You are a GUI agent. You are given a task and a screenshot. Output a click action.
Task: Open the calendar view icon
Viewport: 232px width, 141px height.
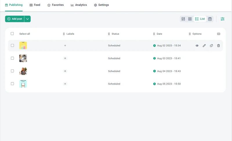click(x=210, y=19)
